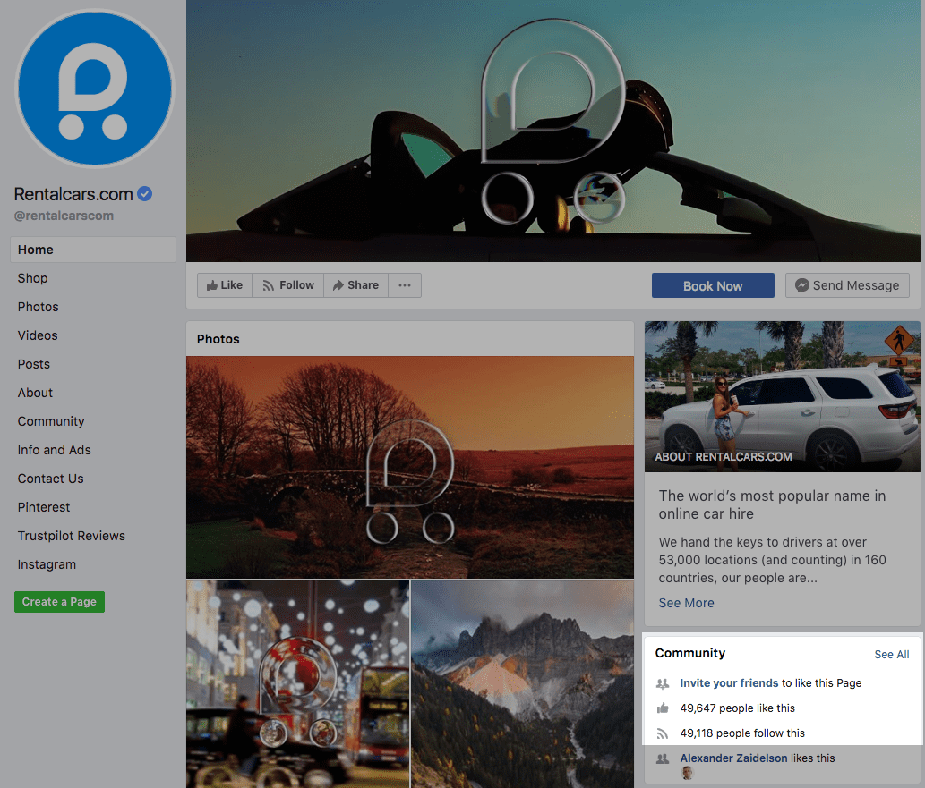Open See All in the Community panel
This screenshot has height=788, width=925.
[x=891, y=654]
